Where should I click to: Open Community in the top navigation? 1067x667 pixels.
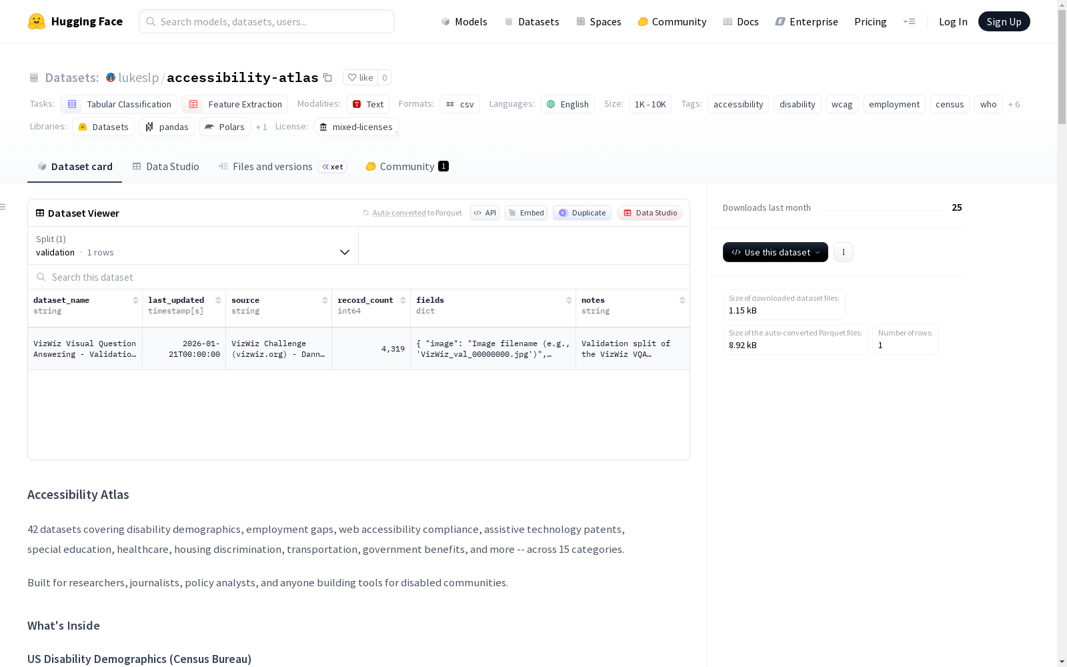(672, 21)
